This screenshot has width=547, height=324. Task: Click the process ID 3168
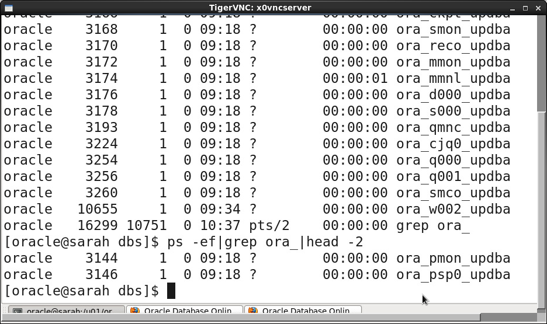(102, 29)
